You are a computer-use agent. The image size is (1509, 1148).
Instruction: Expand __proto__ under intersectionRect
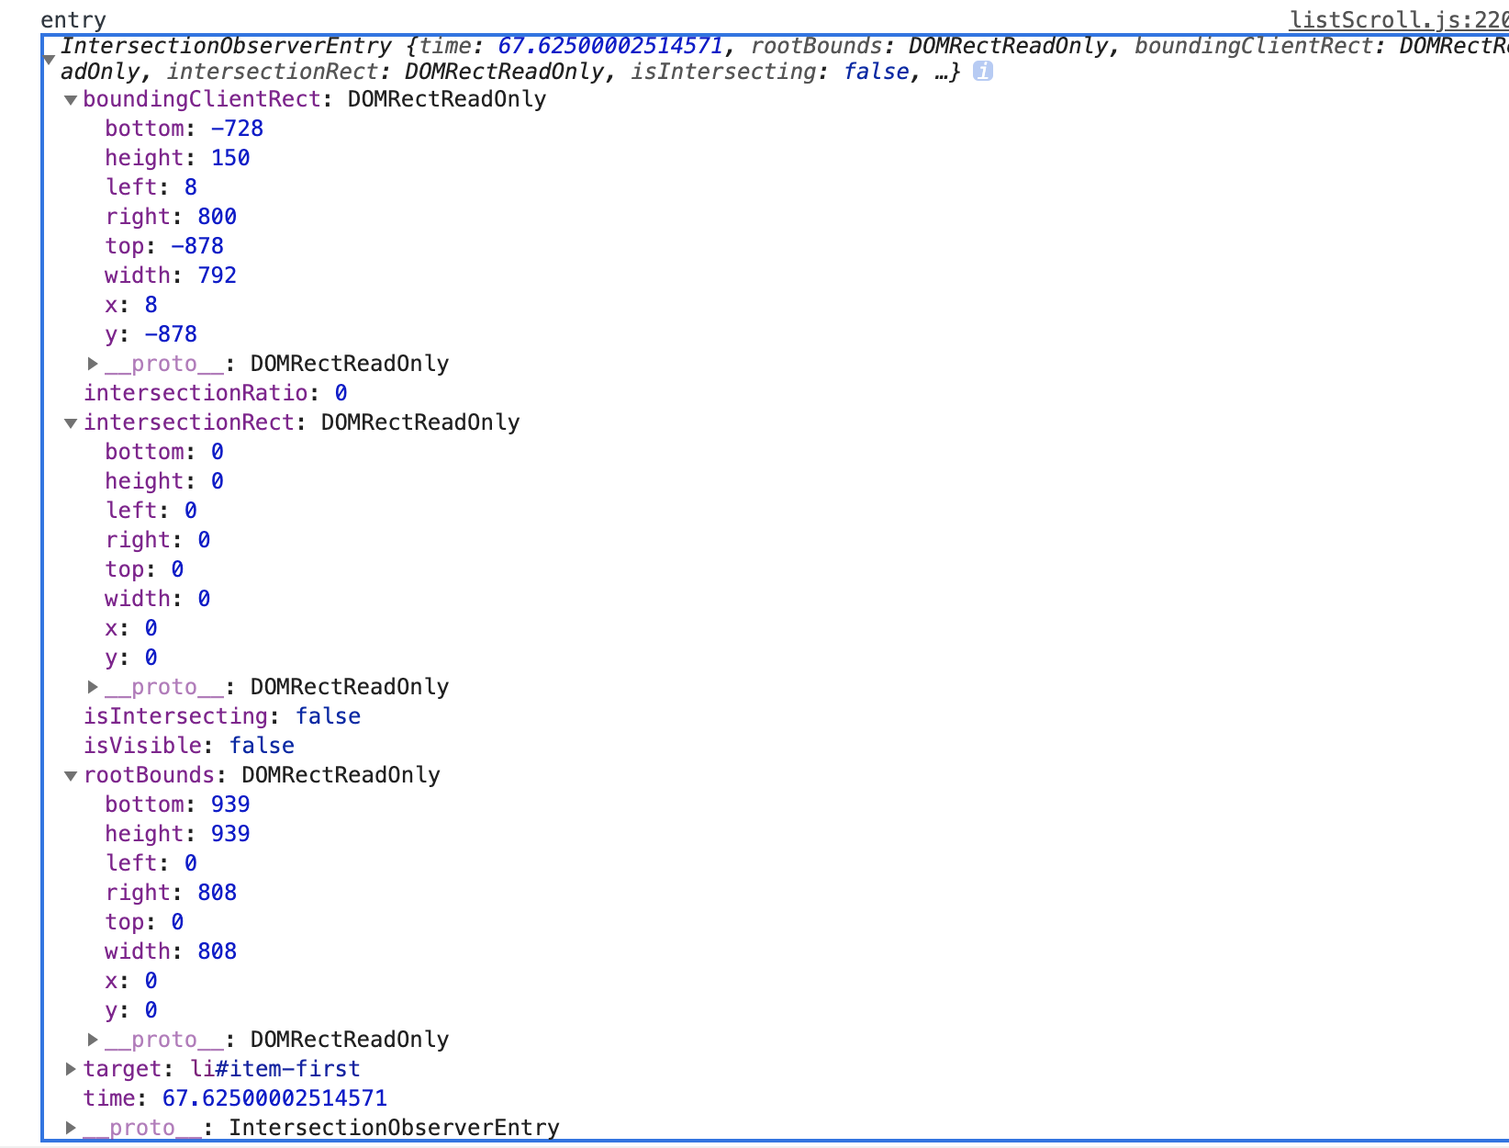[x=93, y=687]
